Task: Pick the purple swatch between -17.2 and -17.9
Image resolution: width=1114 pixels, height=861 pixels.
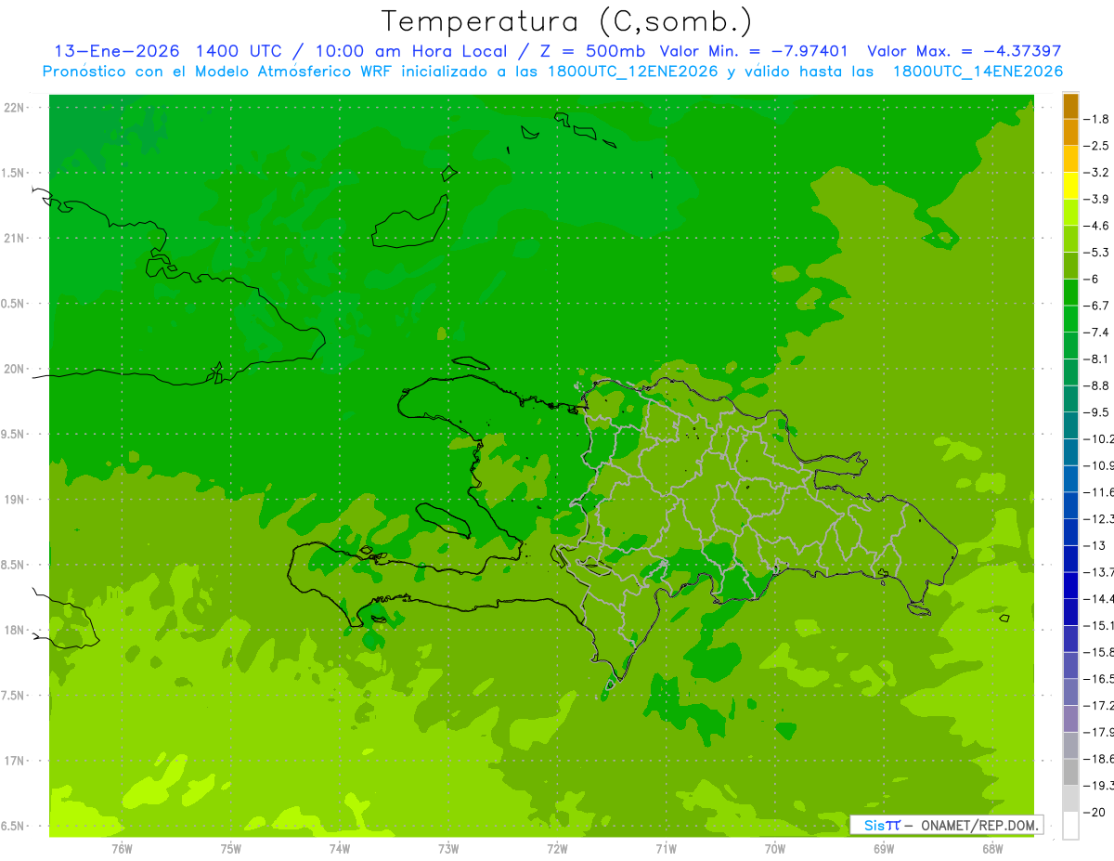Action: click(1070, 719)
